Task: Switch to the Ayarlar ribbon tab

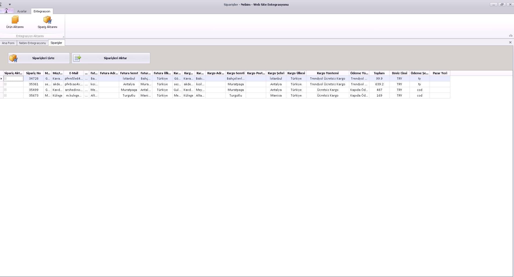Action: (22, 11)
